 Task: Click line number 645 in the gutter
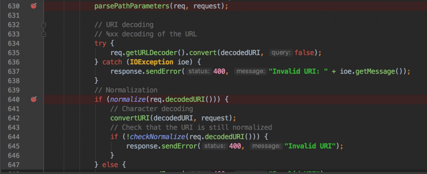coord(14,146)
